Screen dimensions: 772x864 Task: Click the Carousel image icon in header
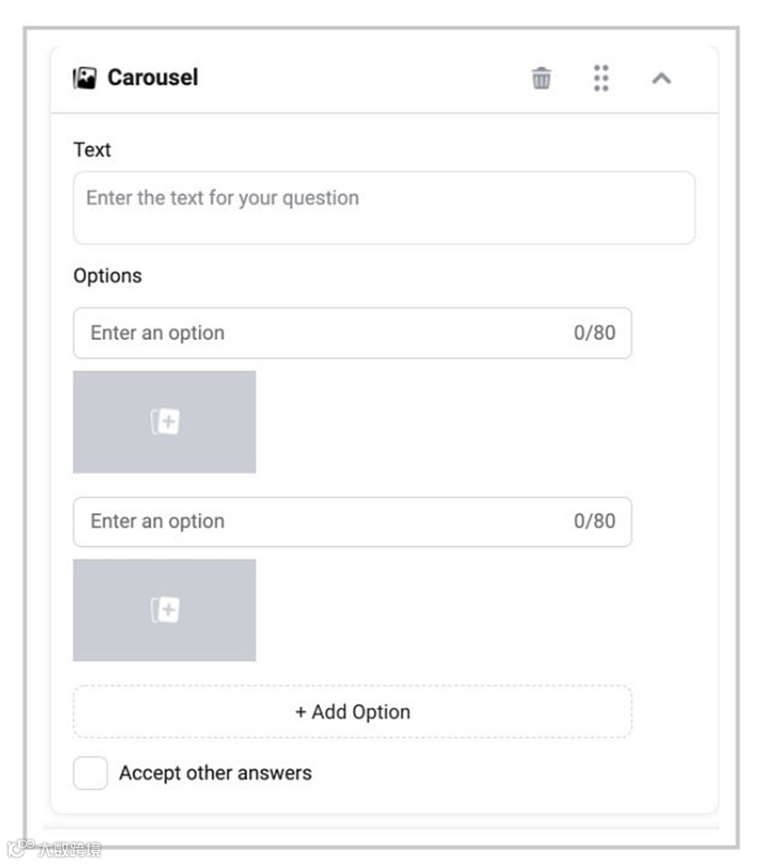[x=85, y=79]
